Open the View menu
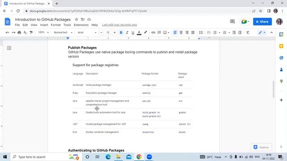Screen dimensions: 287x161 click(x=34, y=25)
